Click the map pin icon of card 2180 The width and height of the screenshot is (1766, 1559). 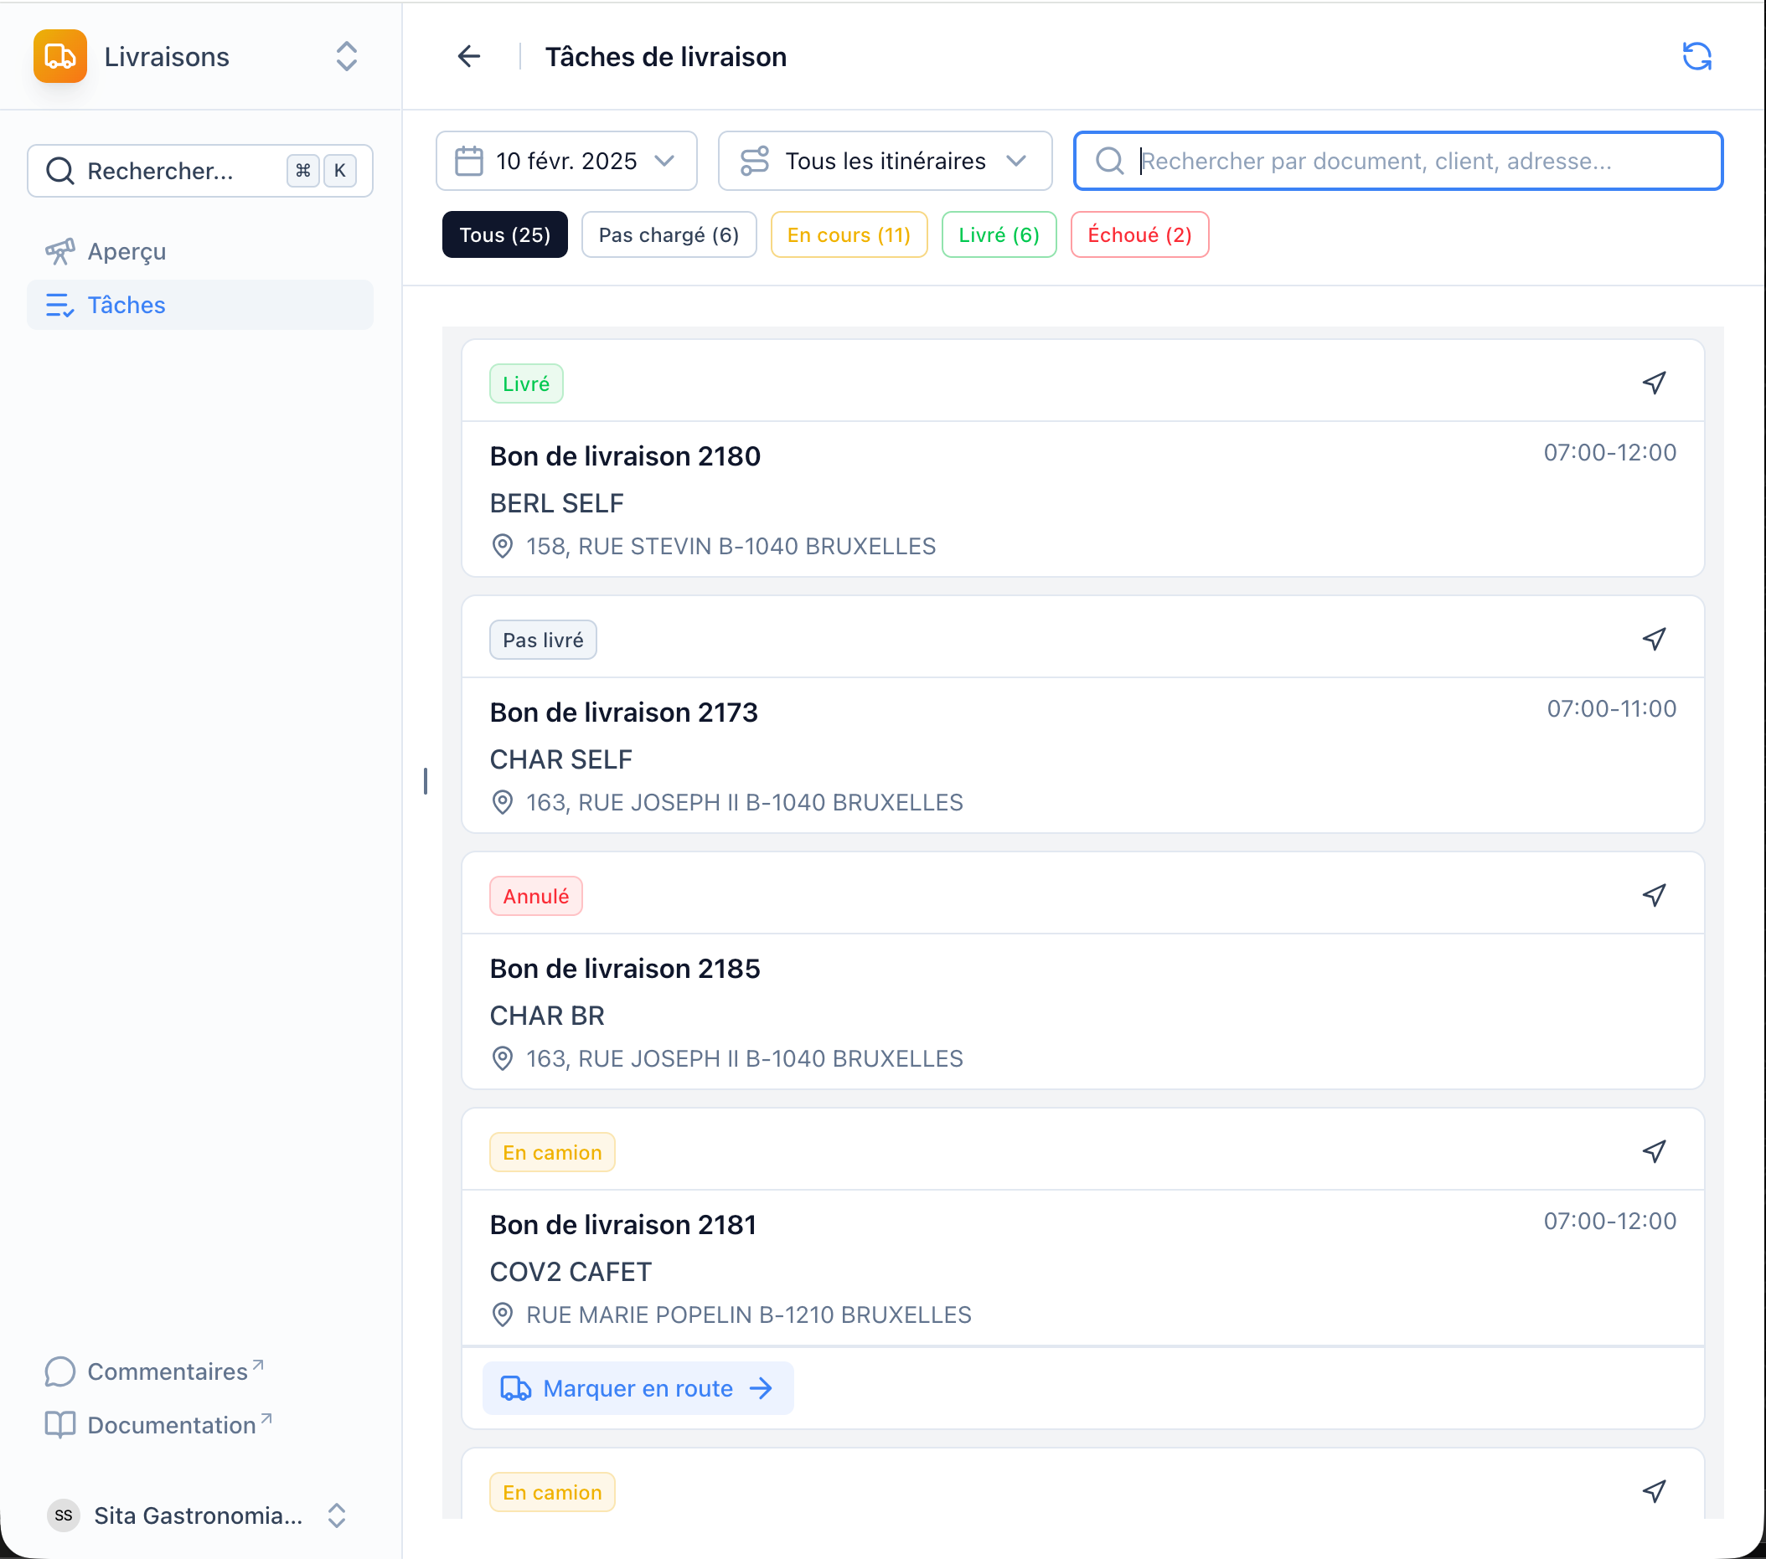tap(503, 546)
